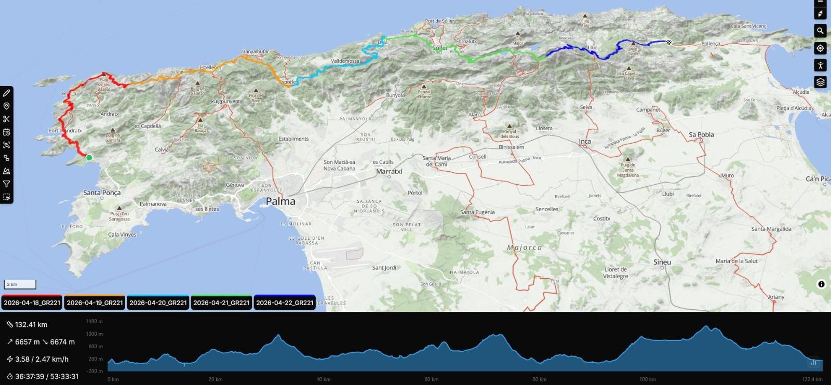Reset map bearing with the compass button
This screenshot has height=385, width=831.
click(x=820, y=13)
